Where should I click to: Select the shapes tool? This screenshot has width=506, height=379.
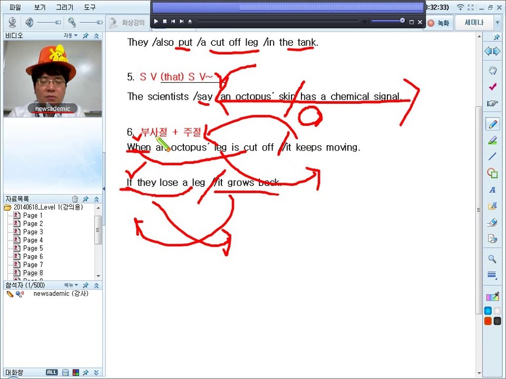(492, 173)
